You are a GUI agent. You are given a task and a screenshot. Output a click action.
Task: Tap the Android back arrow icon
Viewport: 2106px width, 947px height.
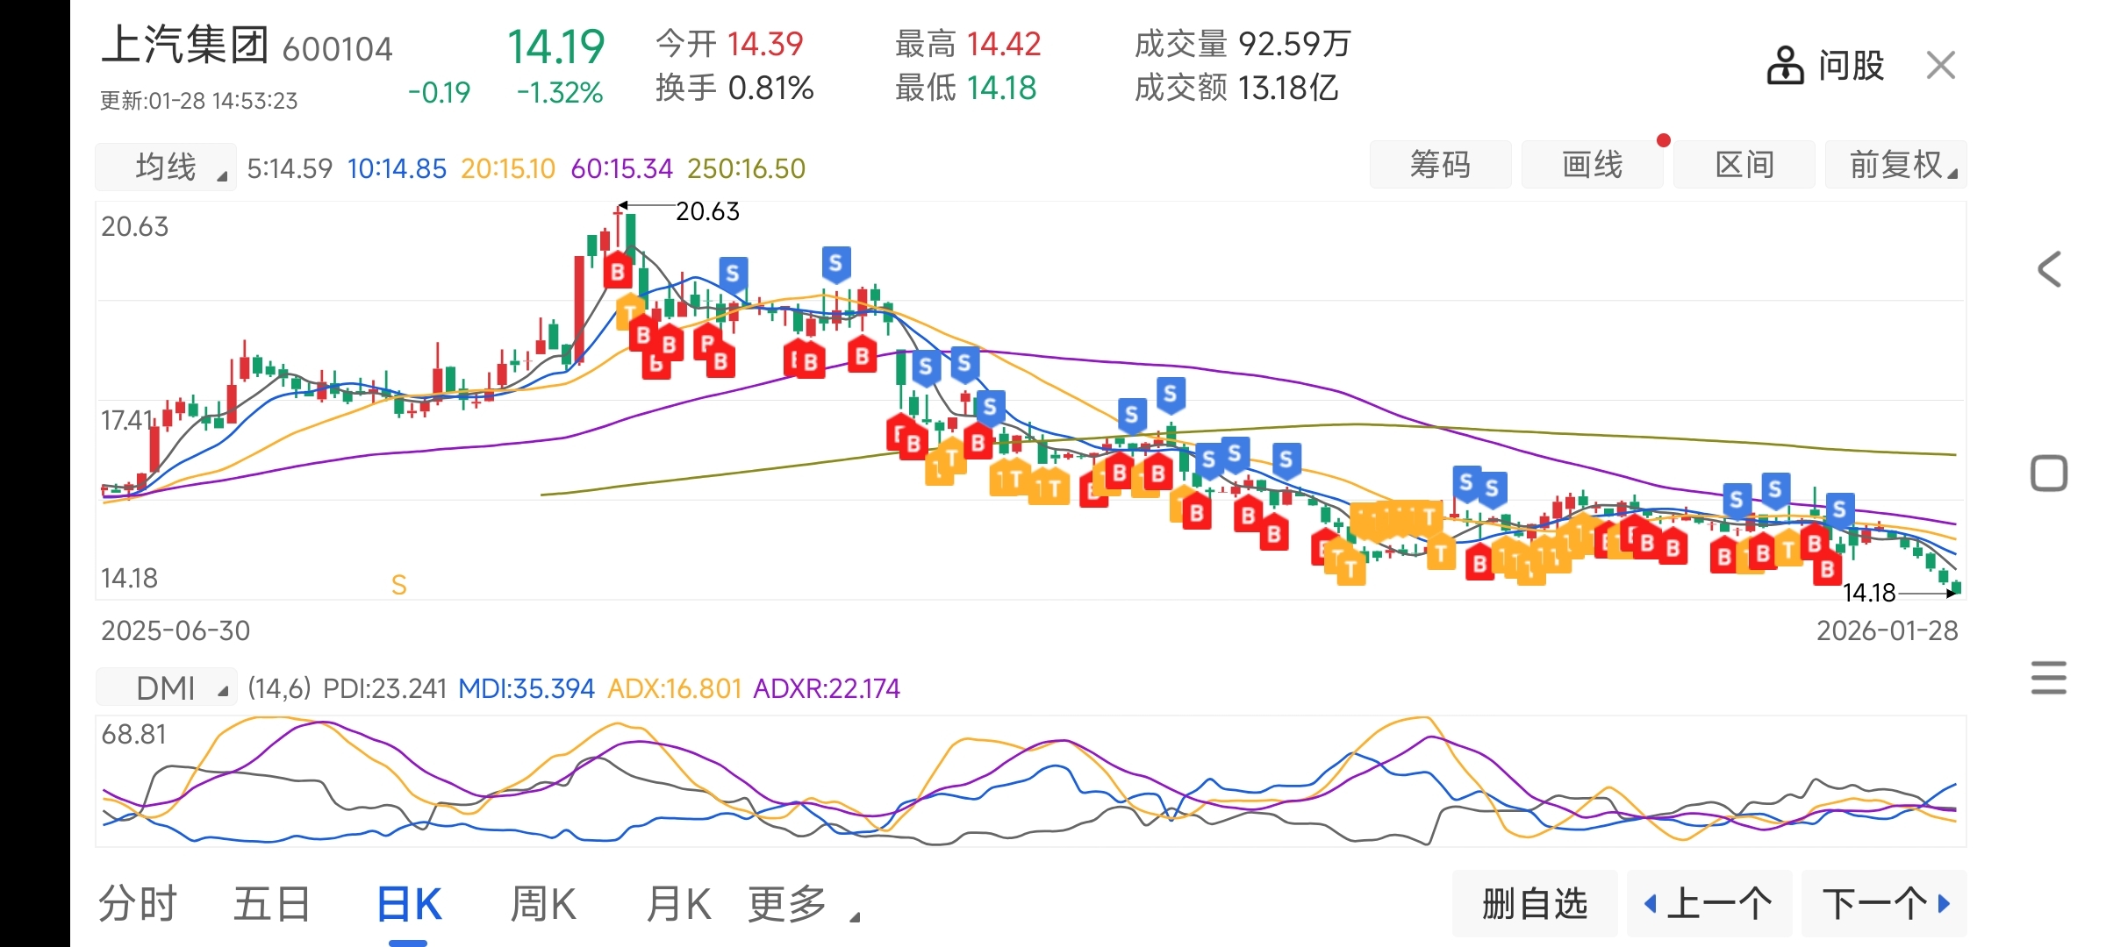tap(2049, 269)
